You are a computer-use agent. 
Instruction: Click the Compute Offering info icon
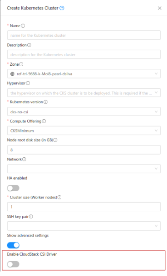(x=44, y=121)
